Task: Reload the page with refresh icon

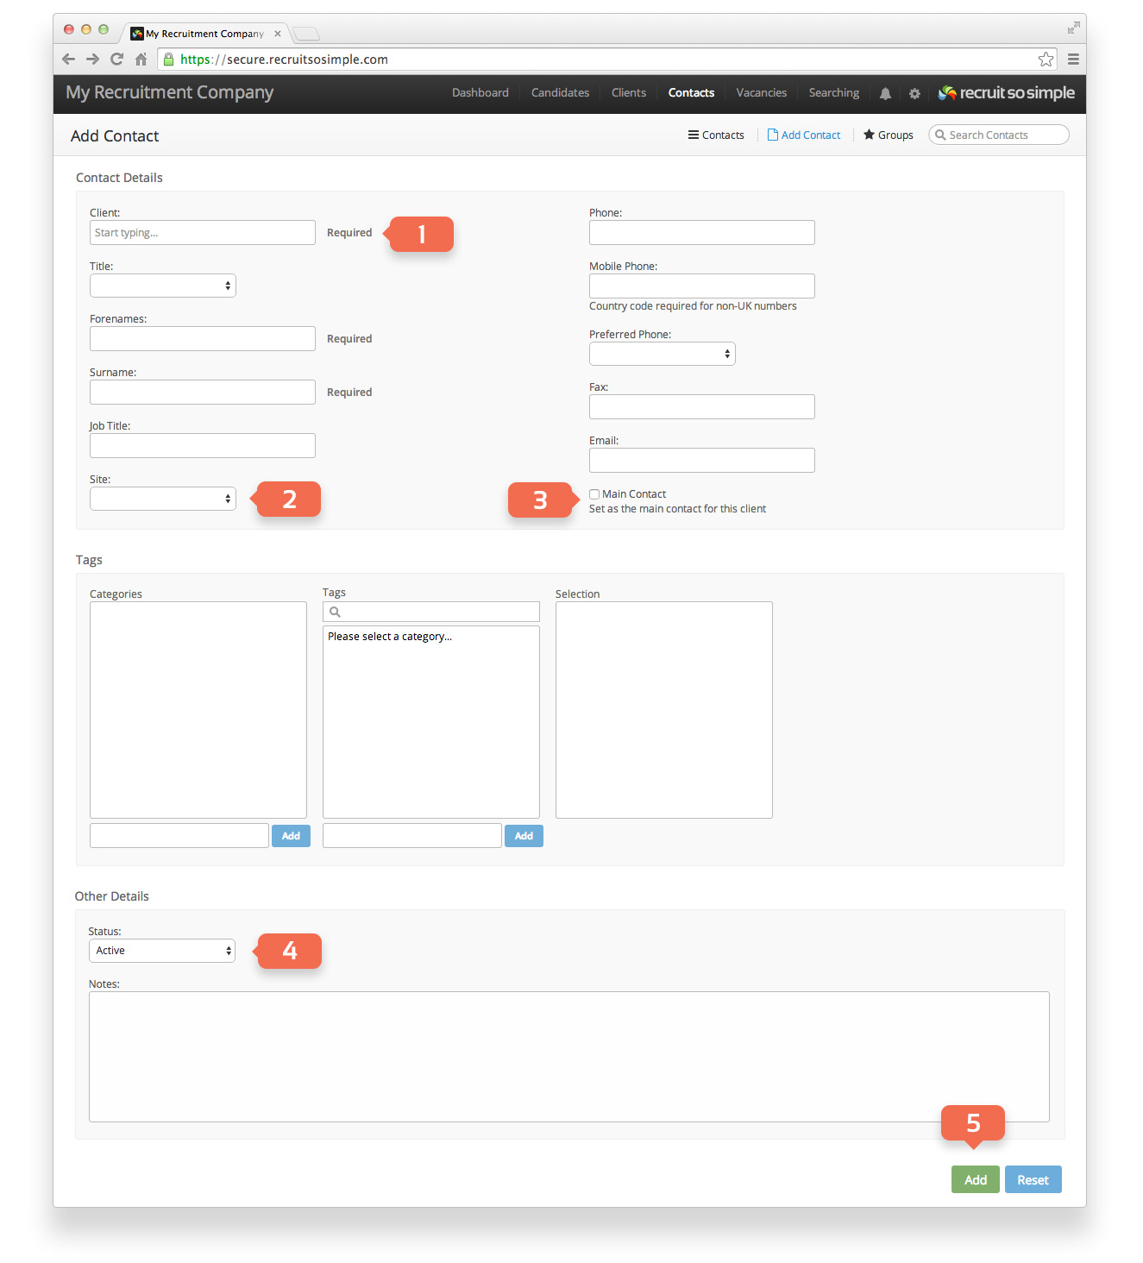Action: pyautogui.click(x=116, y=60)
